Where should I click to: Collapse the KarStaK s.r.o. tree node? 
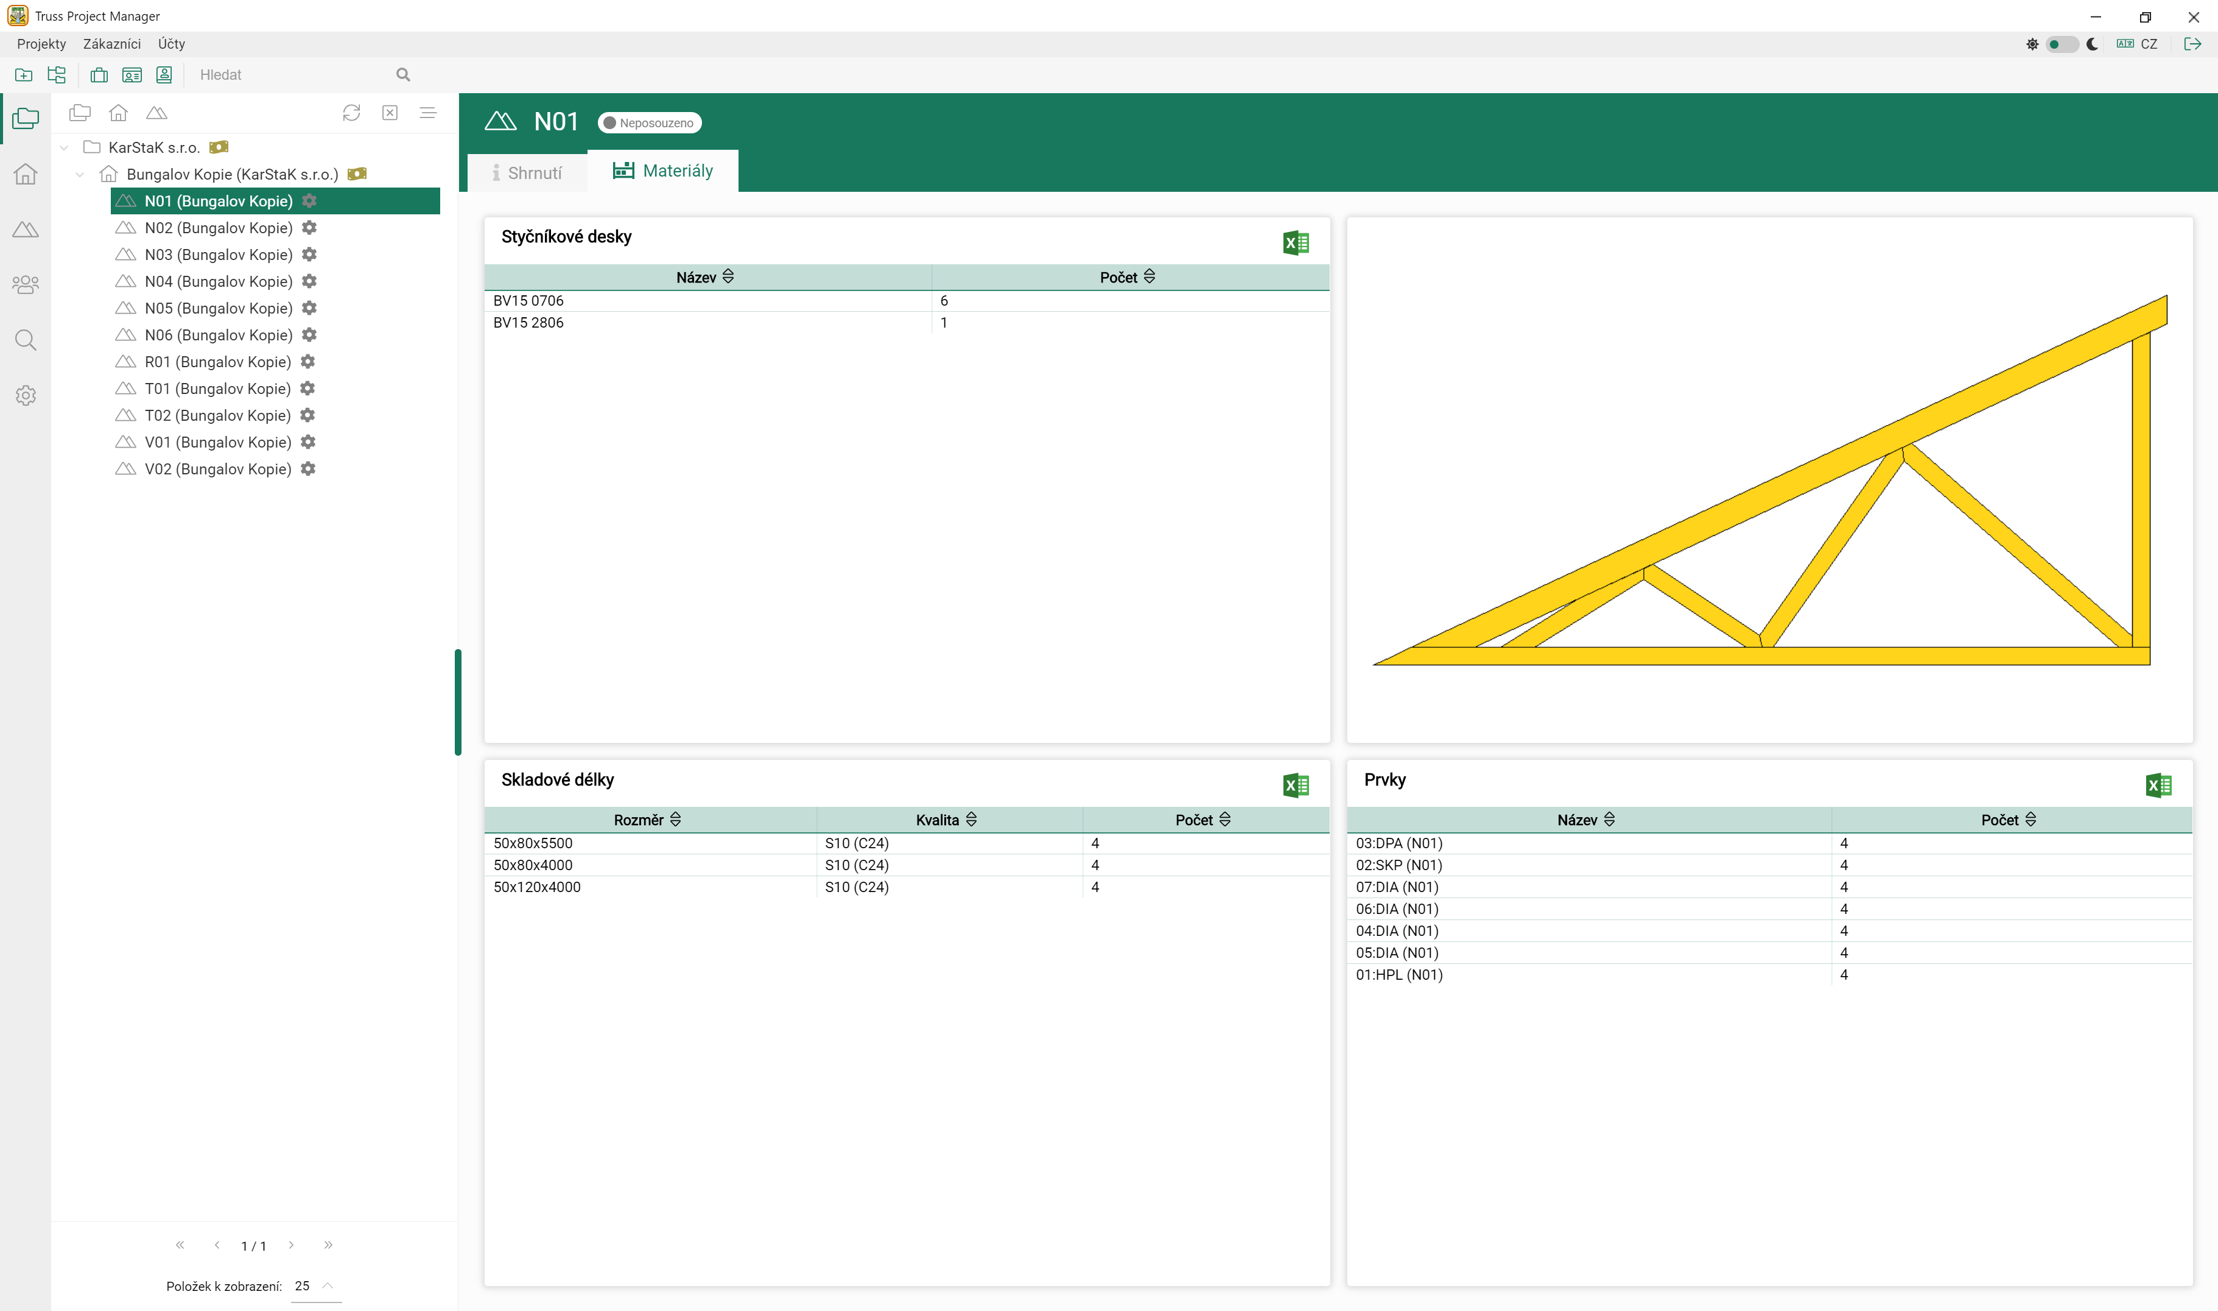(63, 147)
